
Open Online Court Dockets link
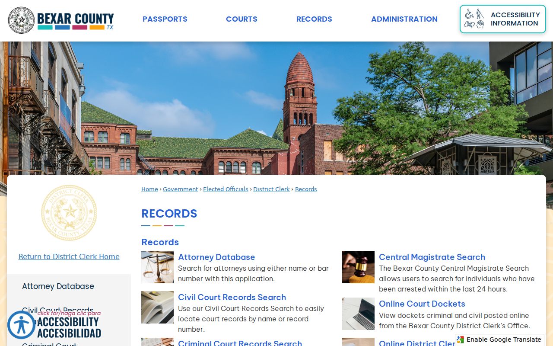tap(422, 304)
